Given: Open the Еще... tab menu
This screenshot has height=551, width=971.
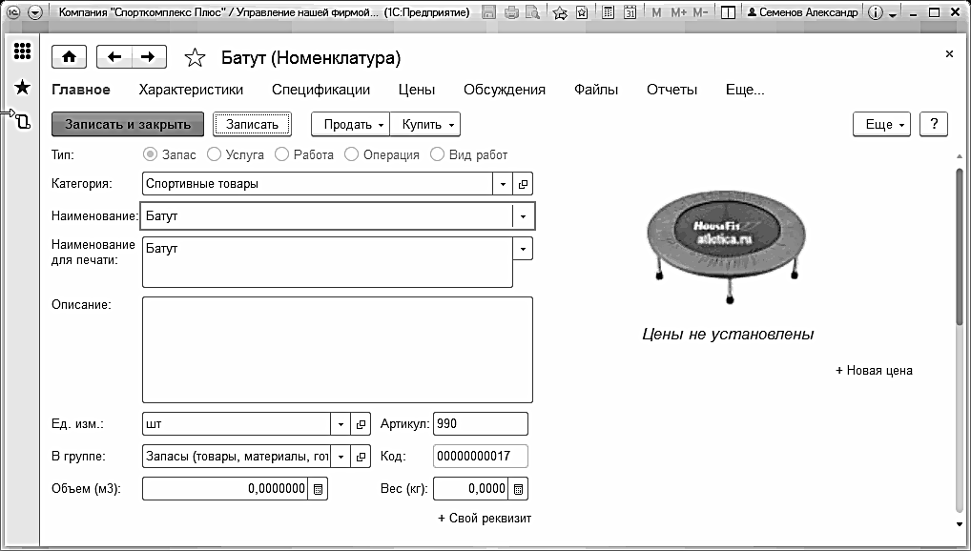Looking at the screenshot, I should (x=745, y=90).
